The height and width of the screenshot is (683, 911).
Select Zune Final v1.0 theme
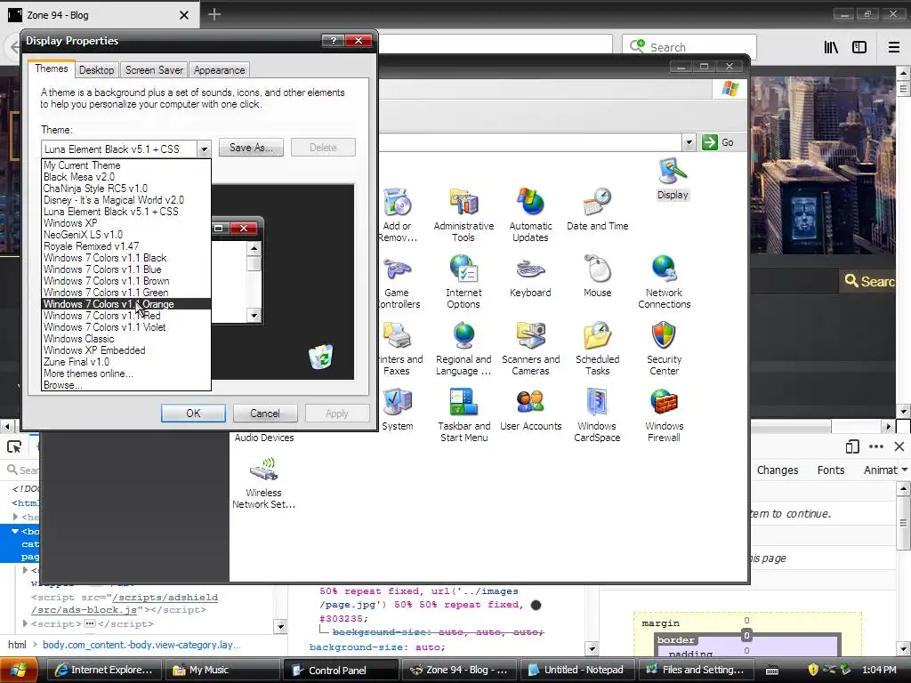(126, 362)
